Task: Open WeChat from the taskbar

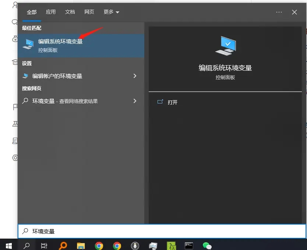Action: (207, 245)
